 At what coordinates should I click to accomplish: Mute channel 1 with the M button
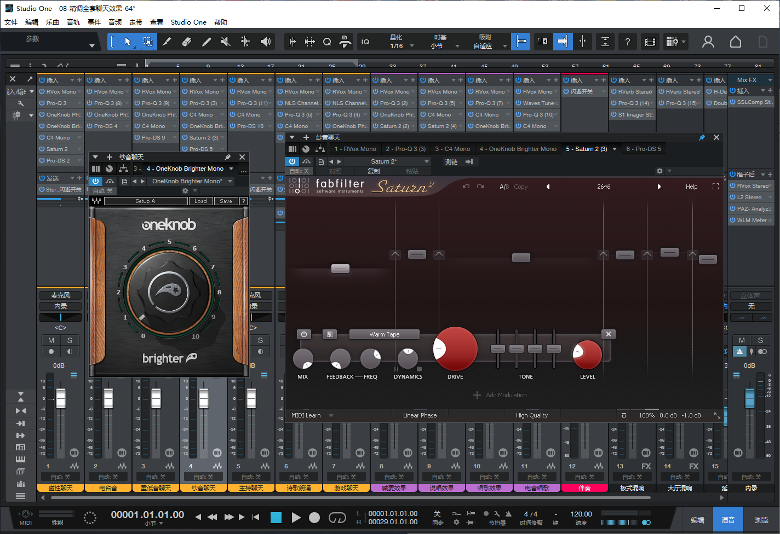click(51, 340)
